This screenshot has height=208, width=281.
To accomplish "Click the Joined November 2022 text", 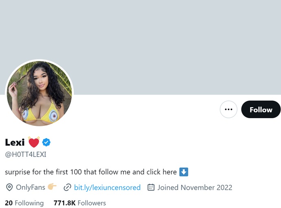I will tap(195, 187).
